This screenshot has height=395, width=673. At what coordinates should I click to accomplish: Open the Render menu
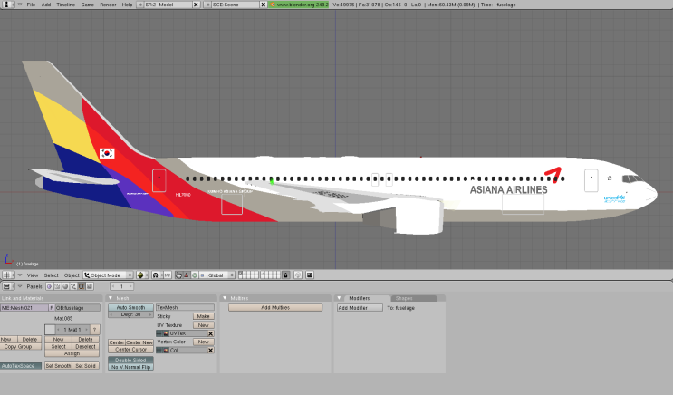click(x=108, y=5)
